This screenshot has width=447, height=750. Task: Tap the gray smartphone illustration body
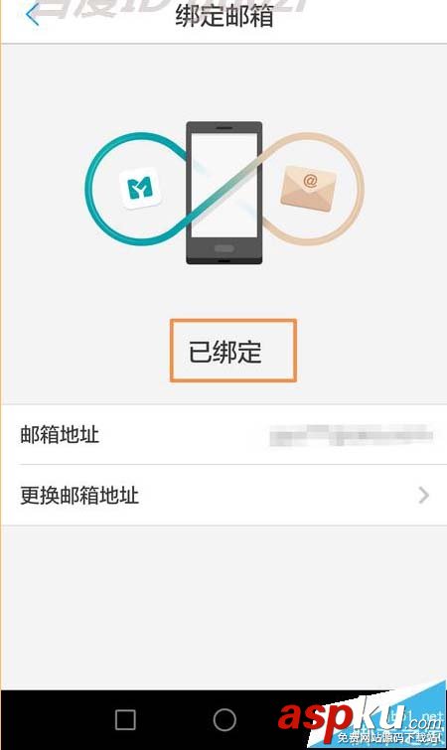[x=223, y=193]
